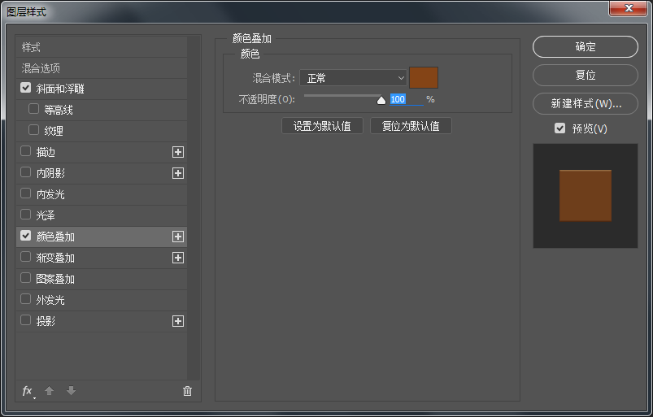Enable the 光泽 checkbox
This screenshot has width=653, height=417.
tap(26, 215)
